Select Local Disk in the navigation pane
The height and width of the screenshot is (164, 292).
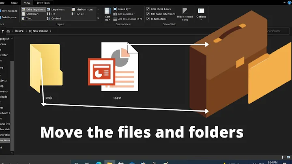click(x=5, y=124)
